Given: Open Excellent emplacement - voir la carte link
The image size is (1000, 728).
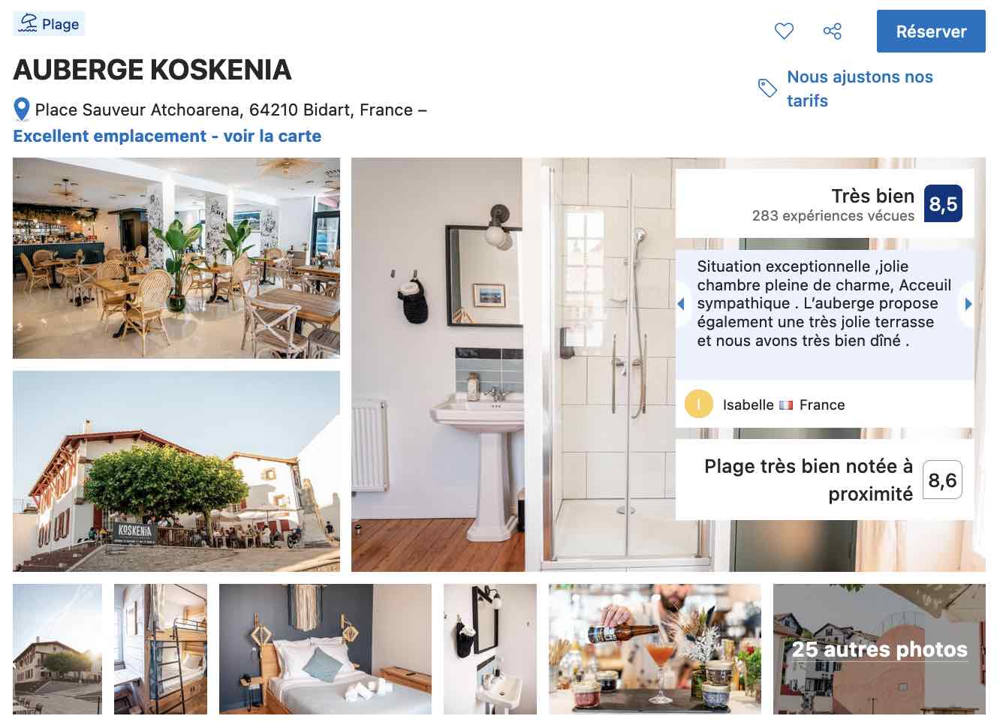Looking at the screenshot, I should [x=167, y=136].
